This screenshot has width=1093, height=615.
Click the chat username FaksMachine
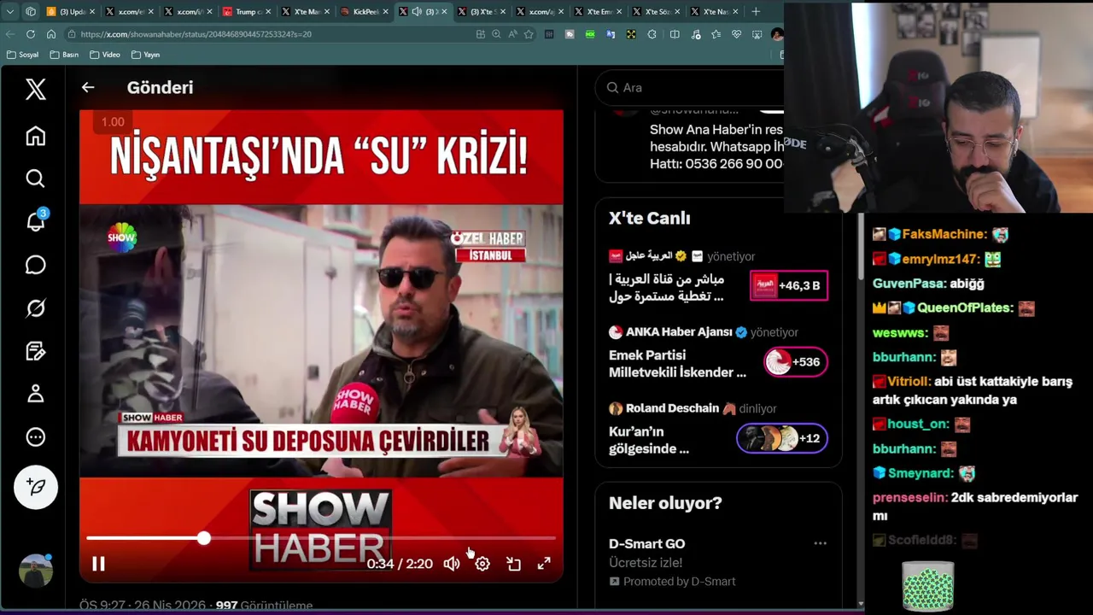[x=944, y=234]
